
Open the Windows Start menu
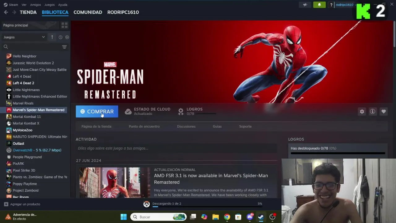[x=123, y=217]
